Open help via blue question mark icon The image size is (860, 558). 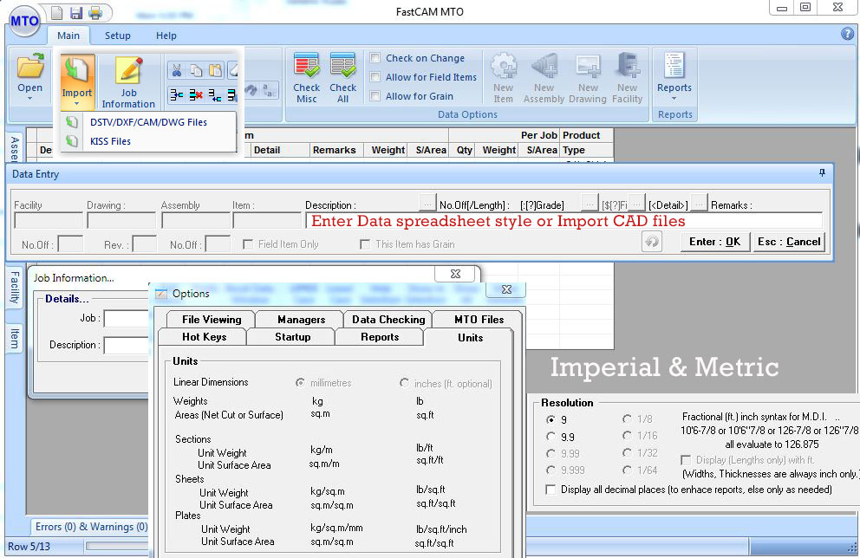pyautogui.click(x=847, y=34)
